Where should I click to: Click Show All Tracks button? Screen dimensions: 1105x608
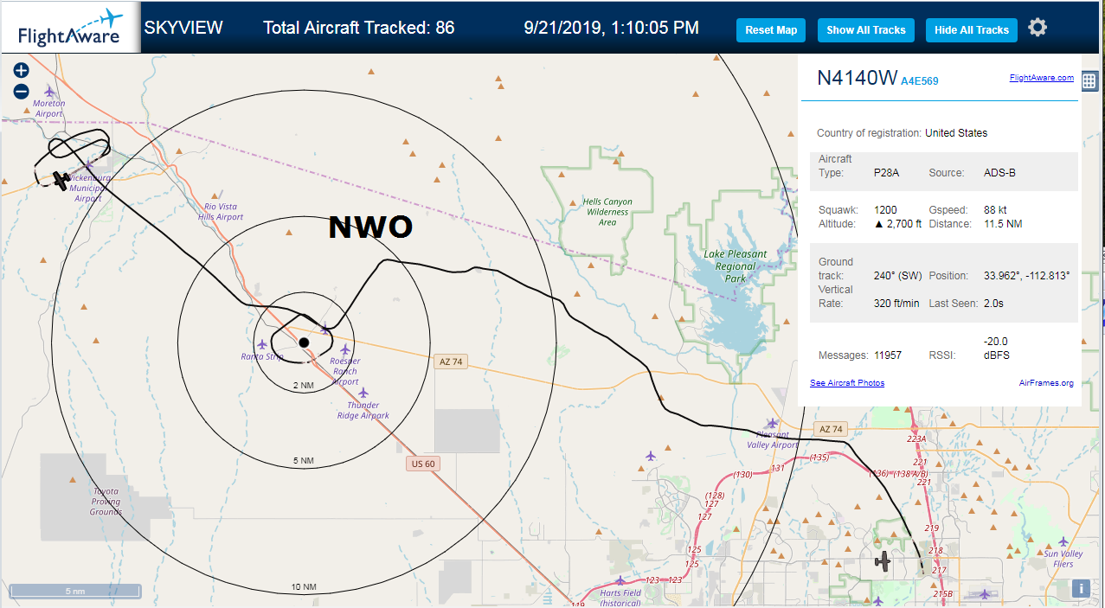tap(866, 30)
